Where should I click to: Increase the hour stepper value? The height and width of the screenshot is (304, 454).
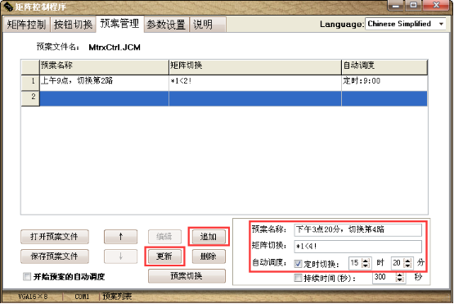click(x=366, y=261)
